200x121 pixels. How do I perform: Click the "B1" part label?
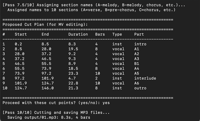(x=137, y=64)
